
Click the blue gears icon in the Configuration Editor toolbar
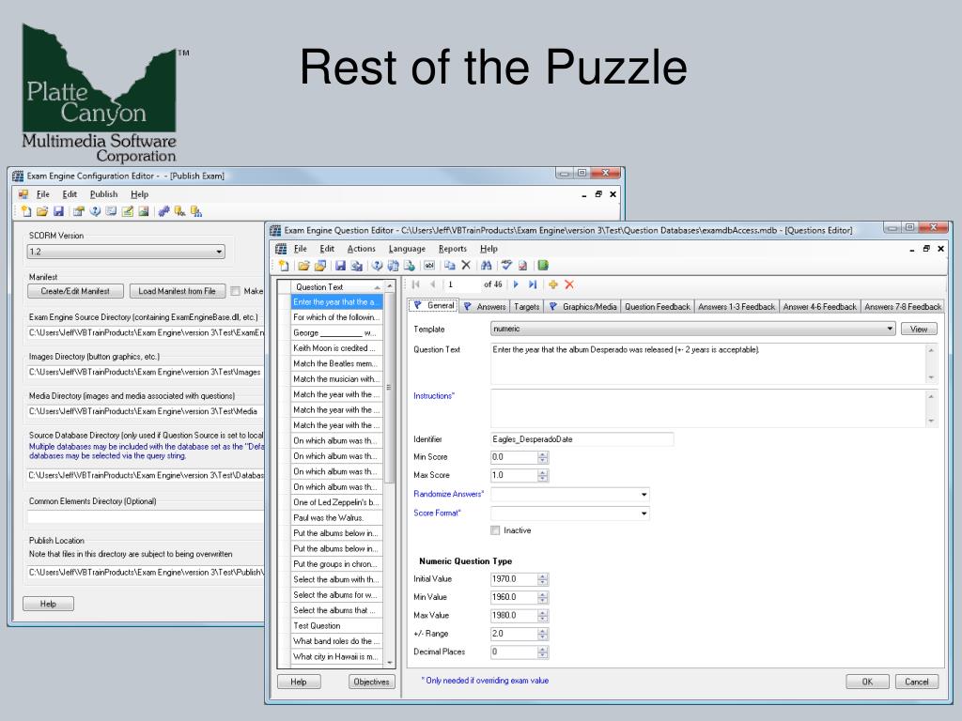[163, 211]
